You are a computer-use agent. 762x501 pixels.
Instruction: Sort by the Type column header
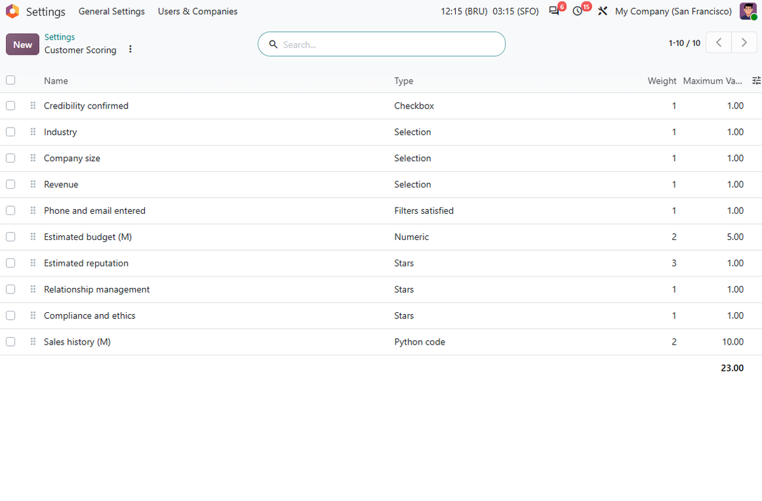point(404,81)
